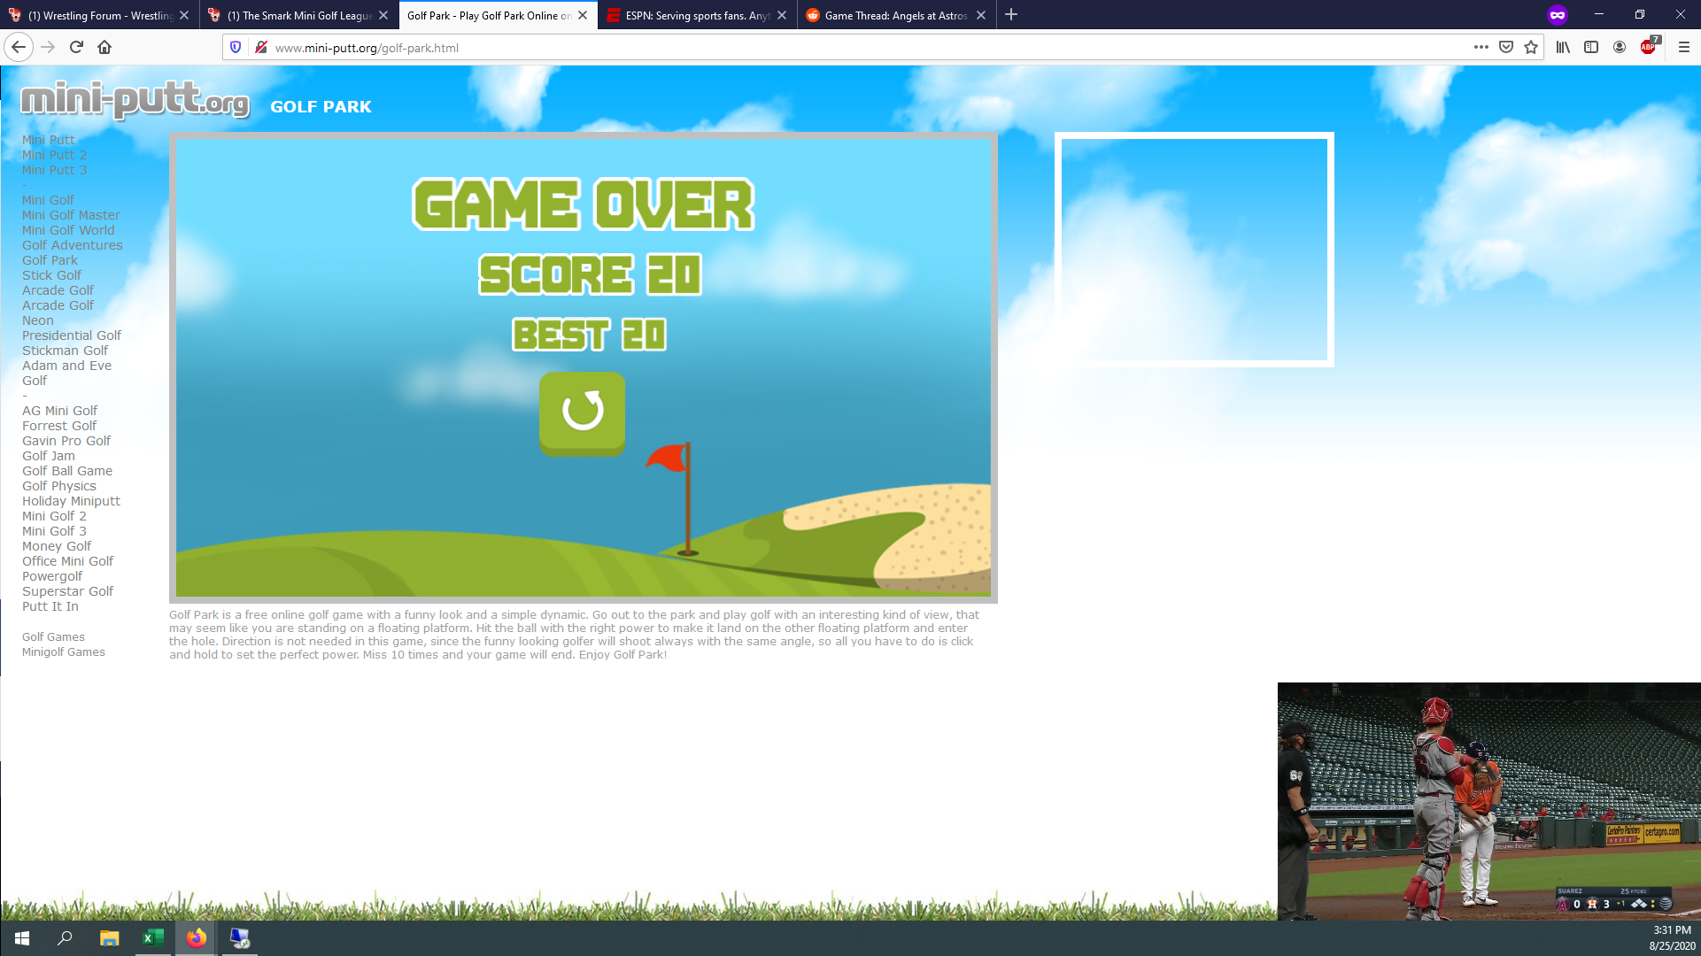
Task: Open Excel from the taskbar
Action: click(152, 937)
